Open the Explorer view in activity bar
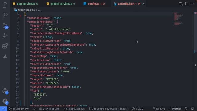Image resolution: width=197 pixels, height=111 pixels. pyautogui.click(x=5, y=5)
